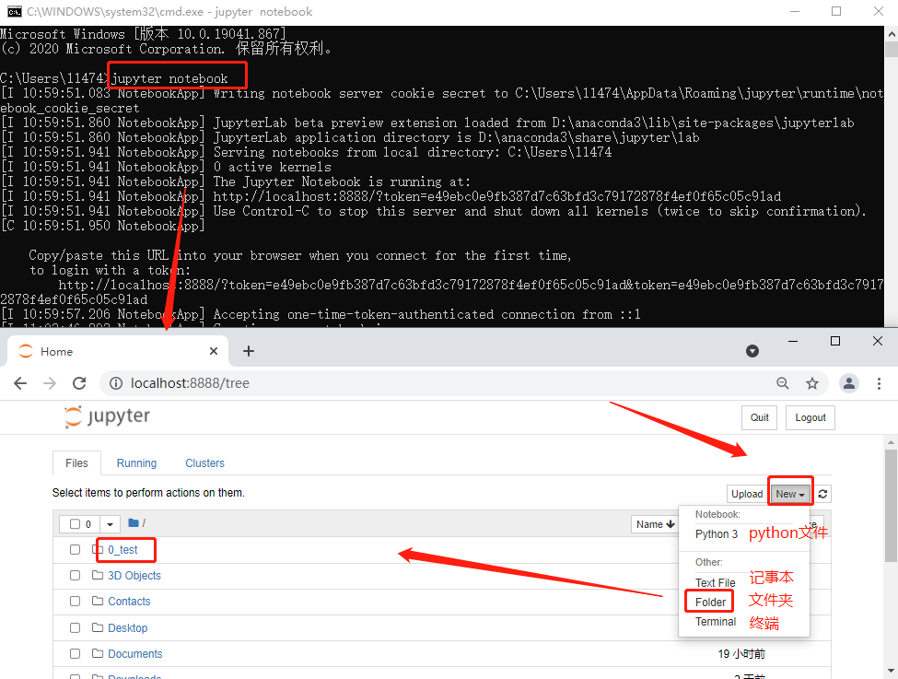Click 'jupyter notebook' command text in cmd
Viewport: 898px width, 679px height.
pos(169,78)
